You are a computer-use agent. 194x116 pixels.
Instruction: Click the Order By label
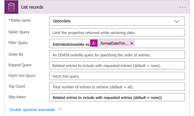tap(16, 54)
